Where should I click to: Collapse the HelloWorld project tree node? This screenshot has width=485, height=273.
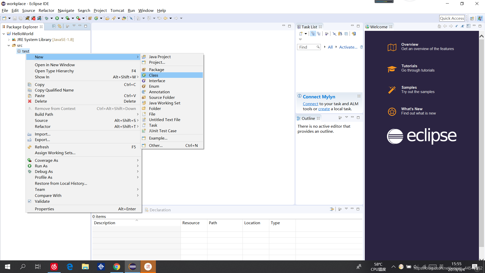(4, 34)
